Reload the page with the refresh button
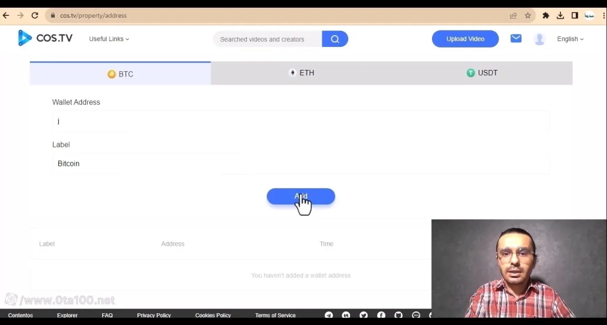The height and width of the screenshot is (325, 607). coord(35,16)
